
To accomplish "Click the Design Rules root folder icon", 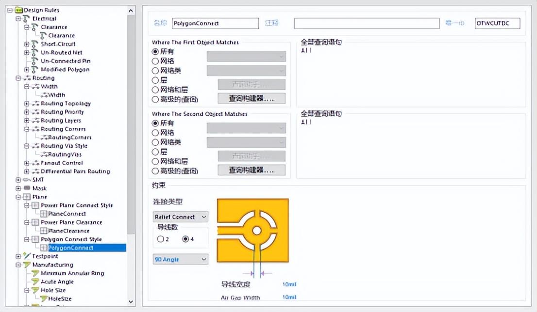I will point(19,10).
